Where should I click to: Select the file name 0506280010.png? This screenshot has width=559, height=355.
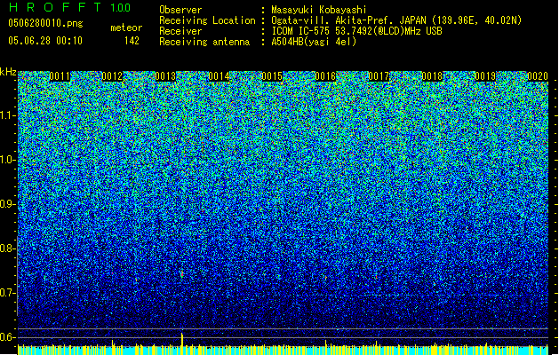pyautogui.click(x=45, y=23)
